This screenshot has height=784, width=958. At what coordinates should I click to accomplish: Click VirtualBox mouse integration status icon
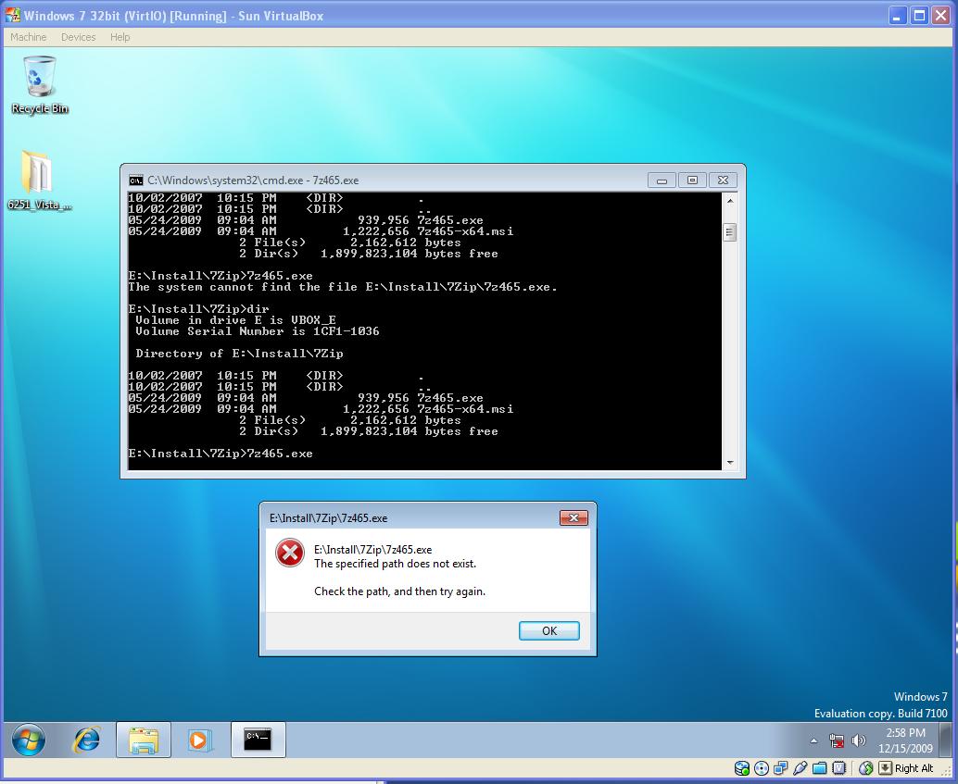pyautogui.click(x=865, y=768)
